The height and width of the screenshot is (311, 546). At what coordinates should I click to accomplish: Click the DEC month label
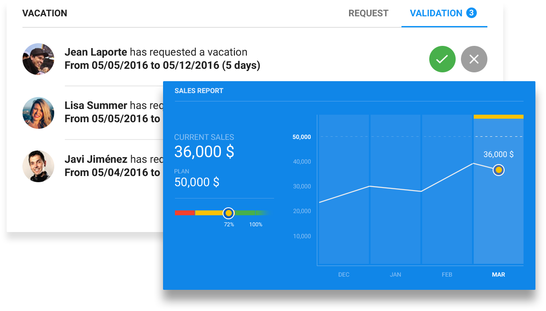coord(344,275)
